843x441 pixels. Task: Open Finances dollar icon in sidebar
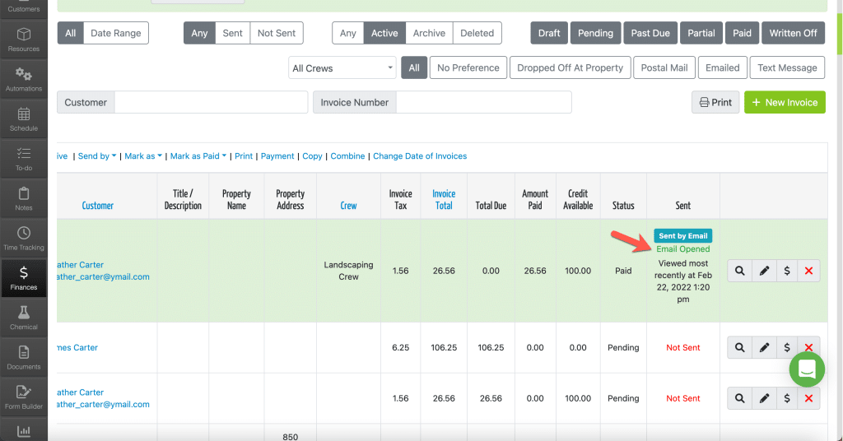point(24,273)
